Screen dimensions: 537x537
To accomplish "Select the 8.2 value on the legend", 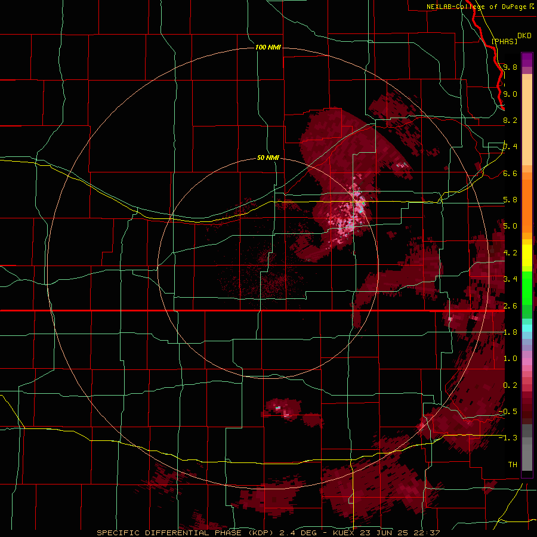I will click(510, 120).
